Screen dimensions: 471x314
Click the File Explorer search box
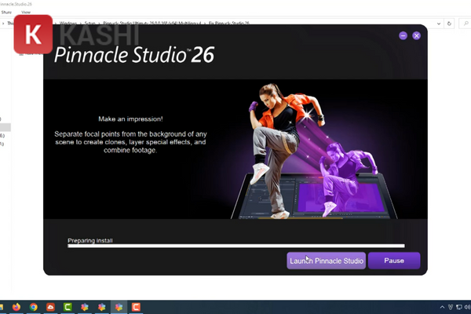[x=463, y=24]
